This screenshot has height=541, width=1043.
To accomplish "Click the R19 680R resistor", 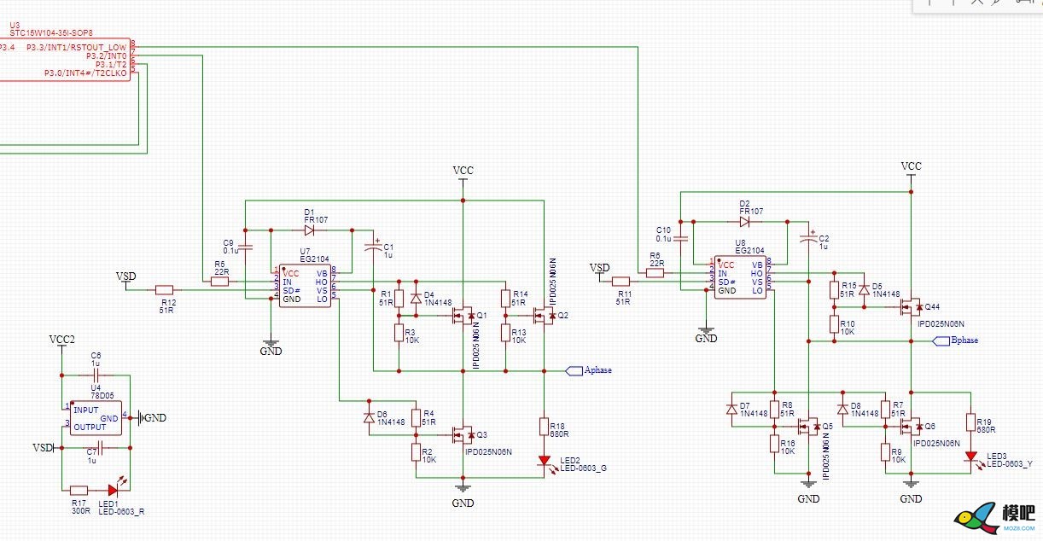I will coord(971,422).
